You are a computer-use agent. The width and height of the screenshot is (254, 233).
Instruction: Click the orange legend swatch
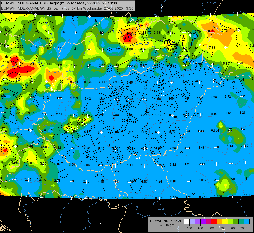219,222
